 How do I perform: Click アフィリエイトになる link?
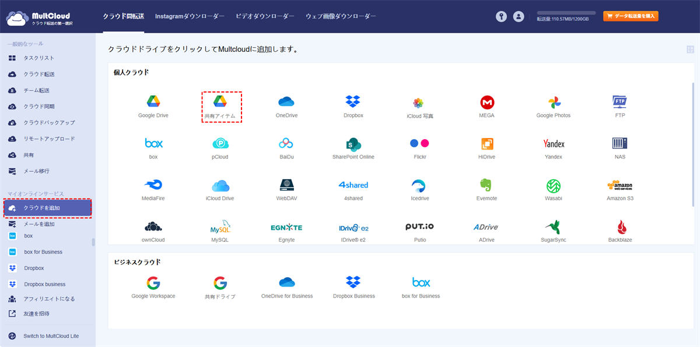(49, 299)
